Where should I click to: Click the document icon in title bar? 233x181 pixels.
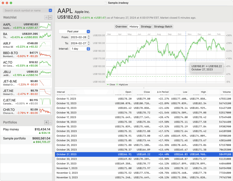[x=105, y=3]
